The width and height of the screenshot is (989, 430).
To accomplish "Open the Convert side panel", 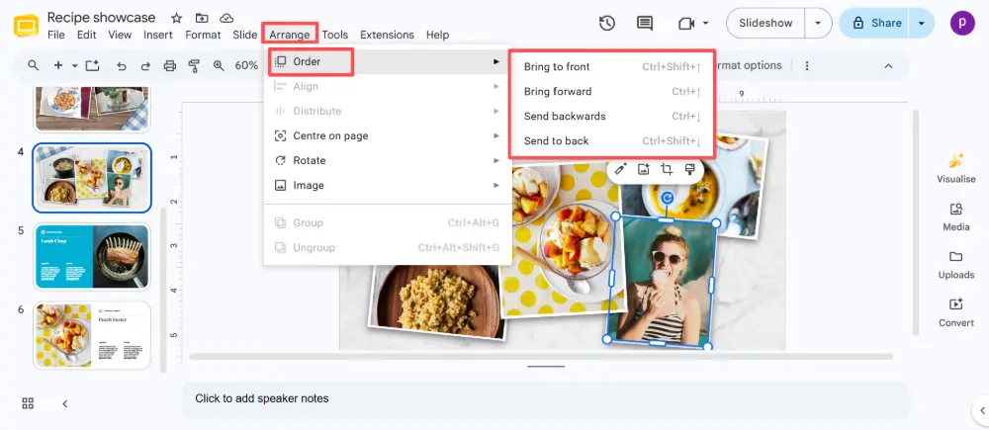I will (956, 312).
